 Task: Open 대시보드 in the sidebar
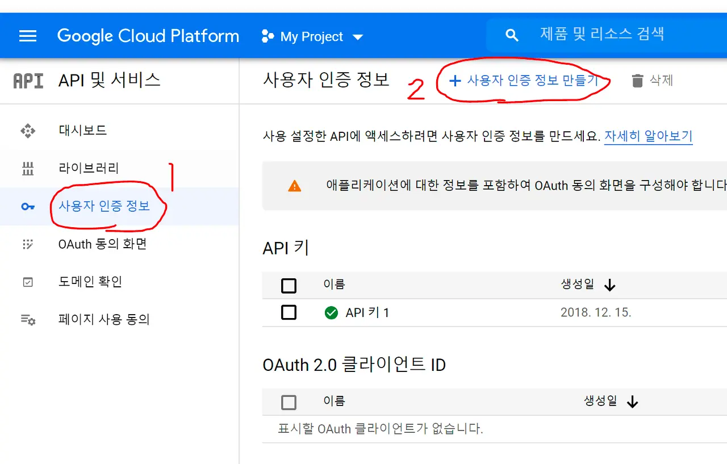[x=83, y=131]
